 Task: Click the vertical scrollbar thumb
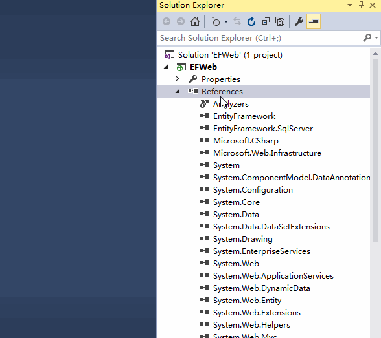click(x=375, y=150)
